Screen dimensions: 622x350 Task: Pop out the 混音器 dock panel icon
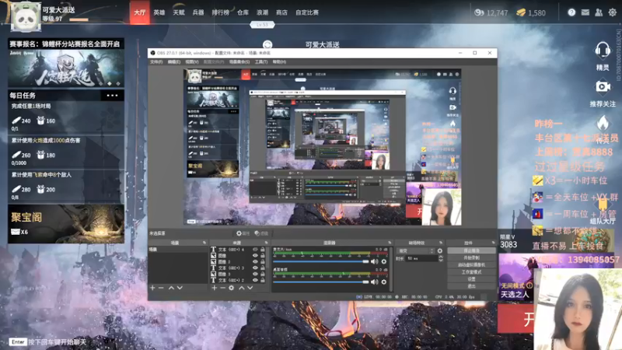(x=390, y=243)
